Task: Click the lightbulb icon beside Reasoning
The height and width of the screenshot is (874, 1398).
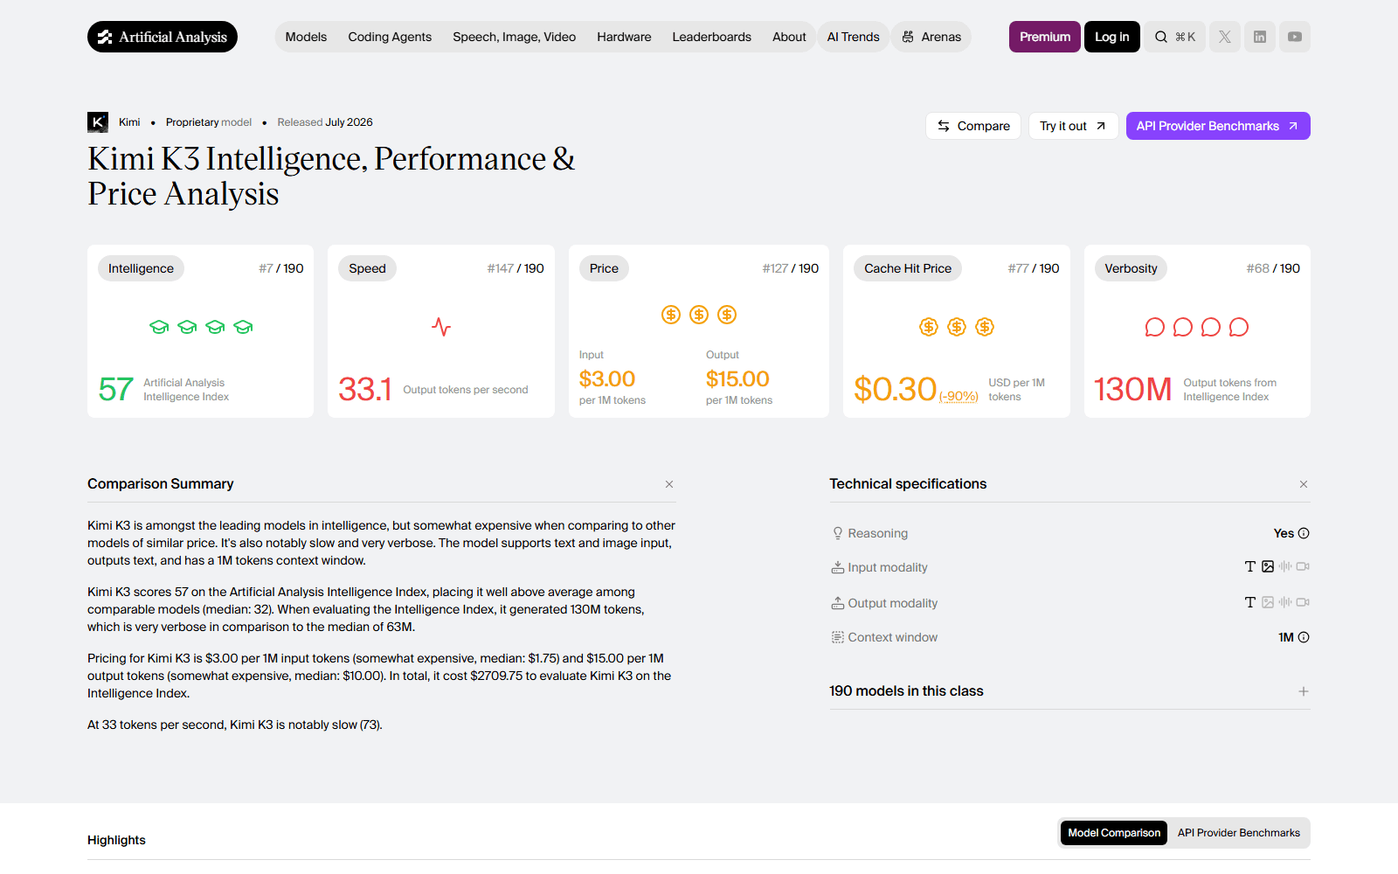Action: pos(838,533)
